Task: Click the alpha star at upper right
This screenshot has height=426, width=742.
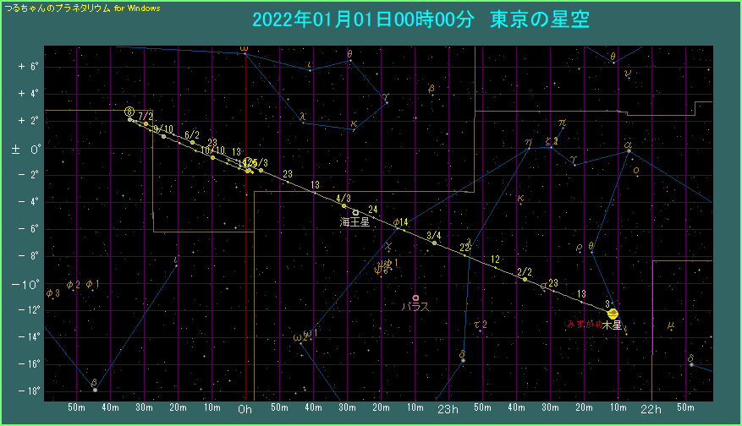Action: (x=628, y=150)
